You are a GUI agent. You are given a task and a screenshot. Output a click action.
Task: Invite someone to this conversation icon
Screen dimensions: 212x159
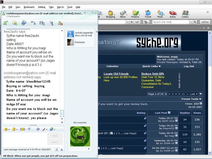coord(6,23)
